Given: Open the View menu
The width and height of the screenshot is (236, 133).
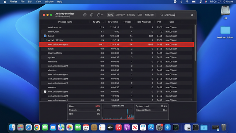Looking at the screenshot, I should coord(38,1).
